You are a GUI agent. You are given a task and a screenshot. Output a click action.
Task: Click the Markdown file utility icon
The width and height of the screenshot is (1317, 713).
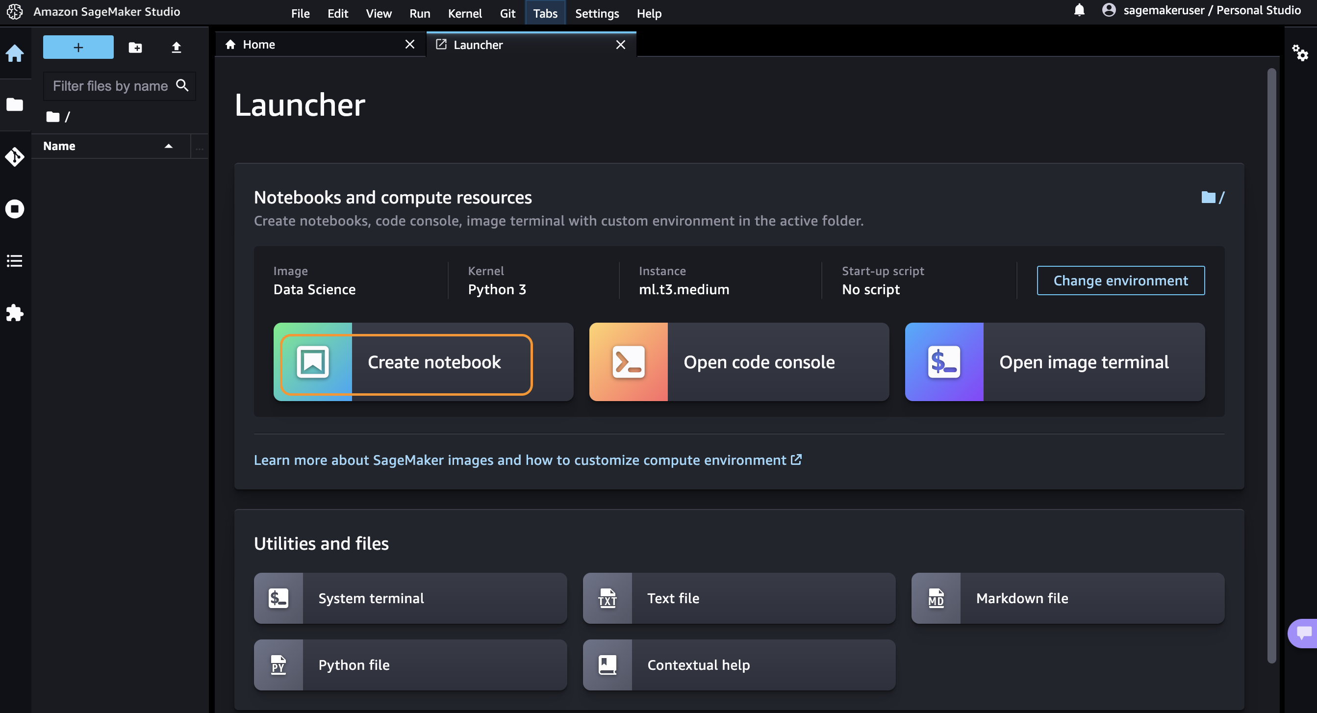point(935,598)
